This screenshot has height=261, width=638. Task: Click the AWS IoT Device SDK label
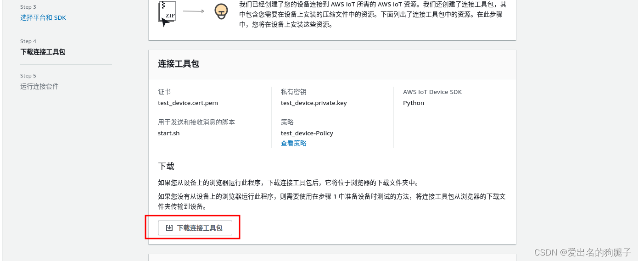[432, 92]
